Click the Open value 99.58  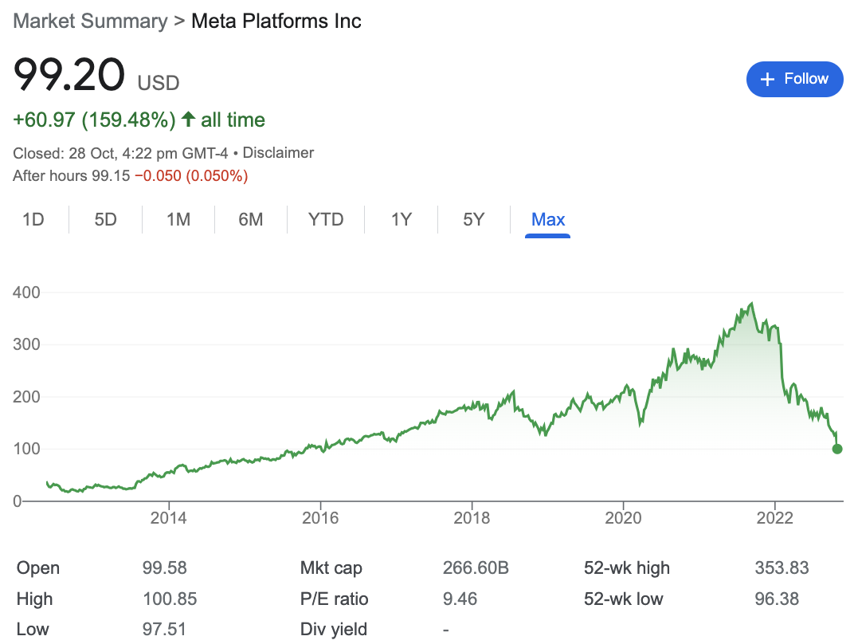pyautogui.click(x=164, y=567)
